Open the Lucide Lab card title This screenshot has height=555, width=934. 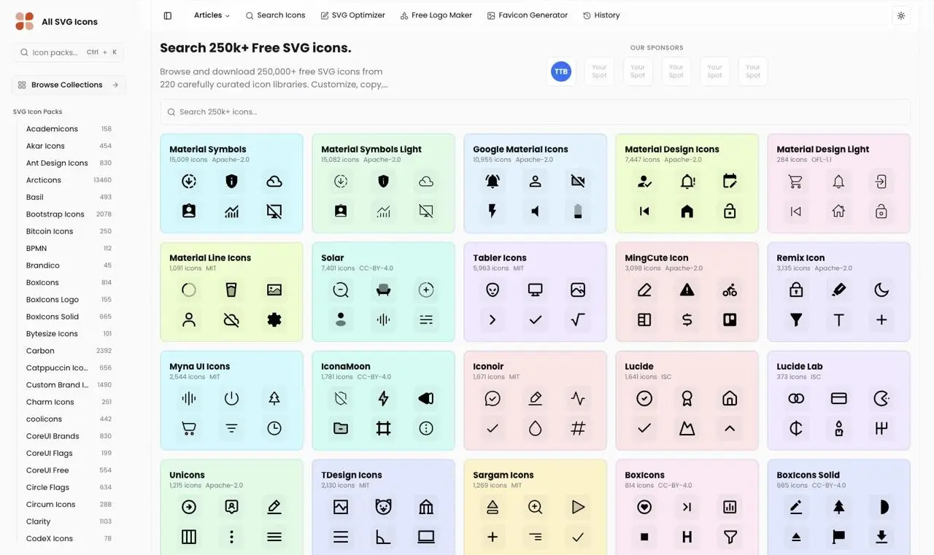[x=800, y=367]
